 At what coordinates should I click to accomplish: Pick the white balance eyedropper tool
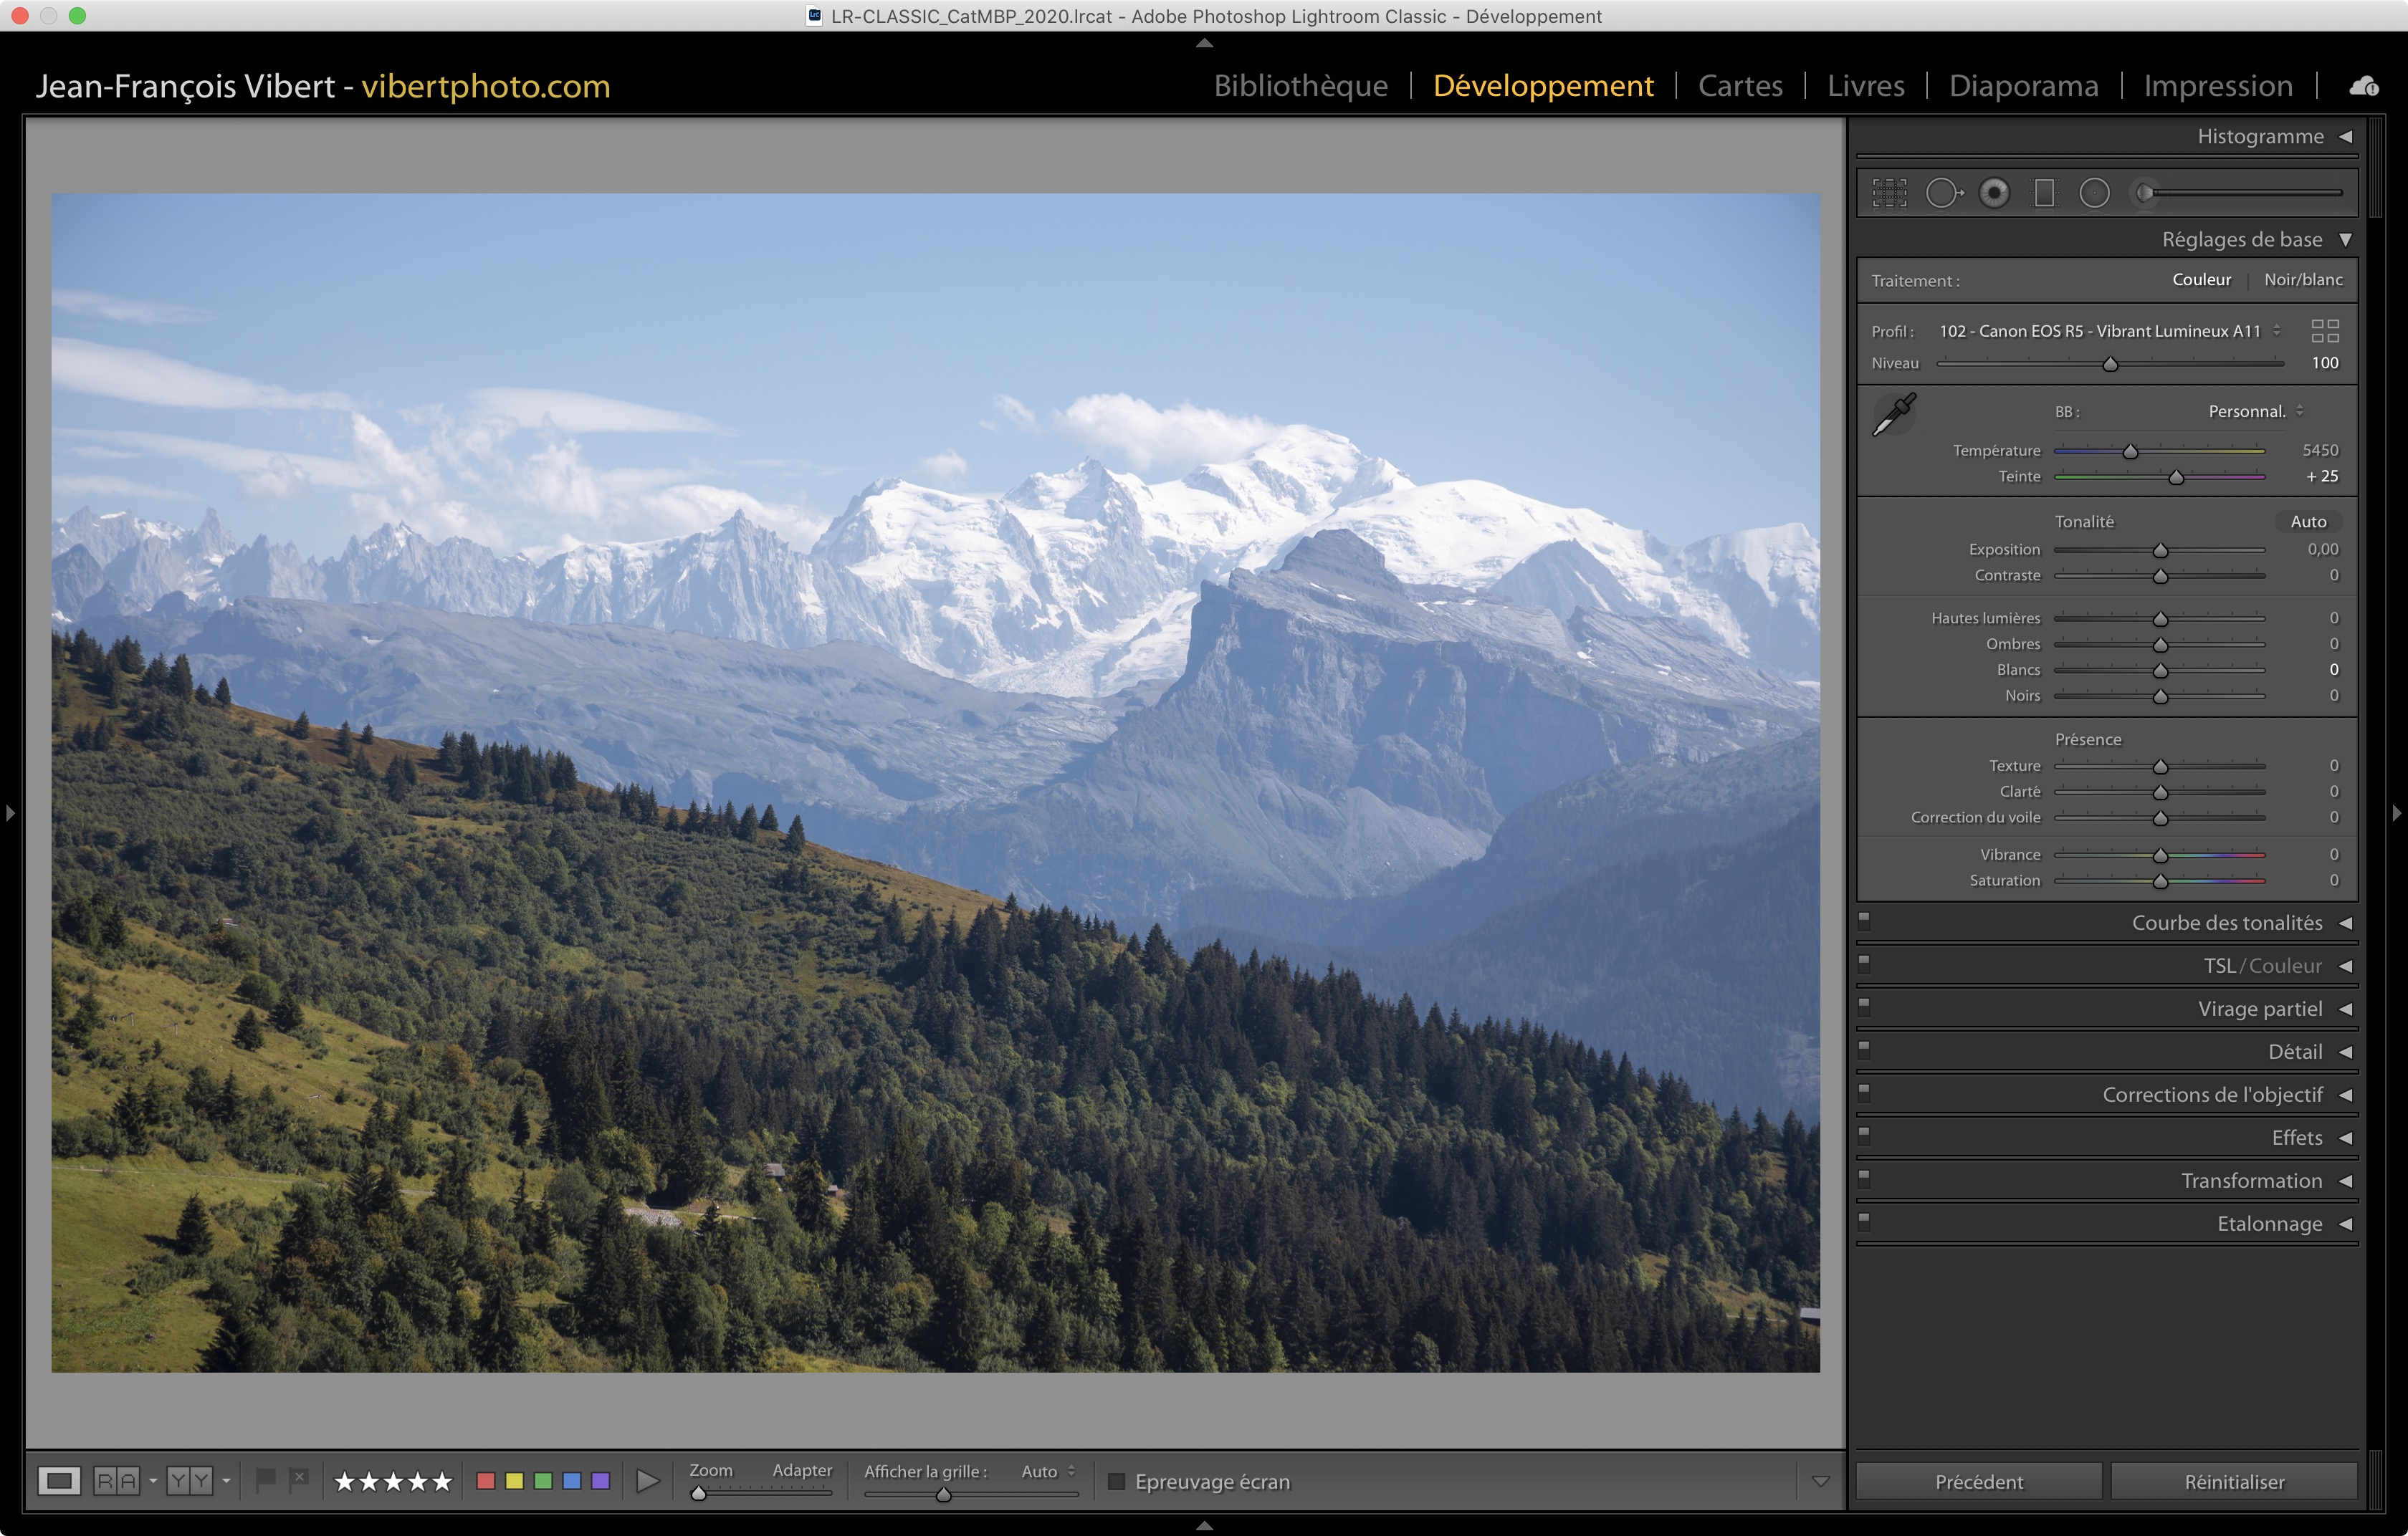point(1893,413)
